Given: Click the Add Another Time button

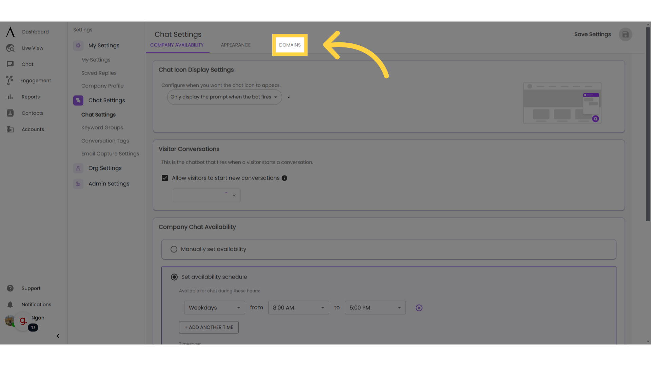Looking at the screenshot, I should click(209, 327).
